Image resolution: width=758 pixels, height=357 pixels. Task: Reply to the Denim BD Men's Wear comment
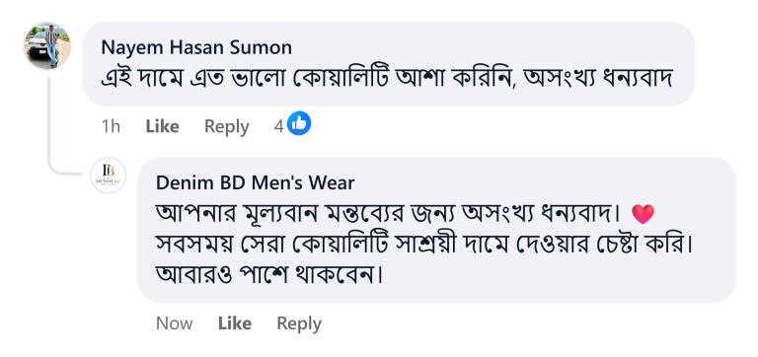[x=299, y=323]
